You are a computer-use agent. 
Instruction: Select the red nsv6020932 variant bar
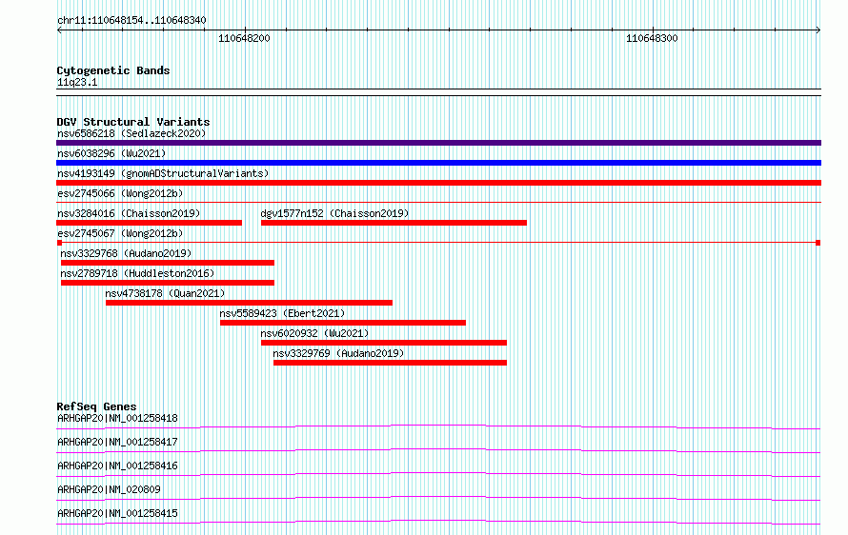(384, 343)
